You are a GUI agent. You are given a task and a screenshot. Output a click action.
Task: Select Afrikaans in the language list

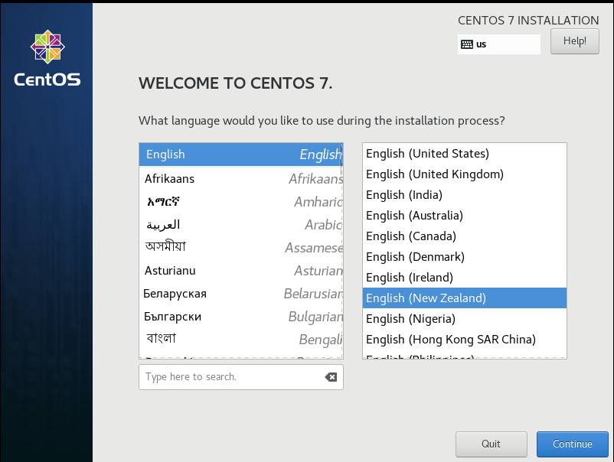[241, 179]
